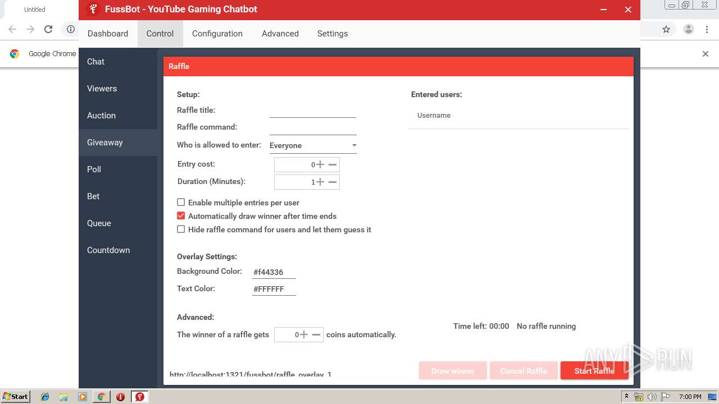Open Countdown in sidebar
The height and width of the screenshot is (404, 719).
pyautogui.click(x=118, y=250)
